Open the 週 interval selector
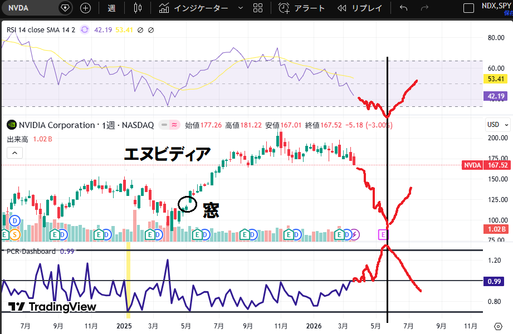The height and width of the screenshot is (334, 513). tap(111, 8)
